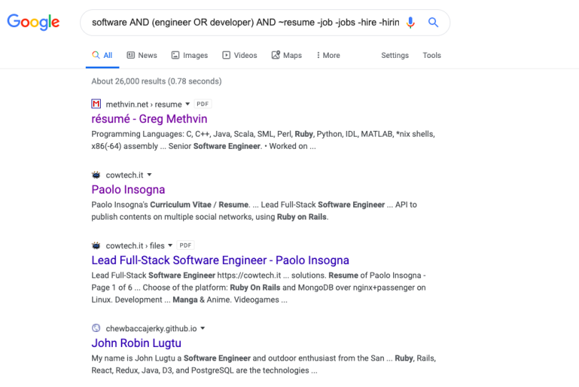Expand dropdown arrow next to chewbaccajerky.github.io
The width and height of the screenshot is (579, 387).
point(203,328)
